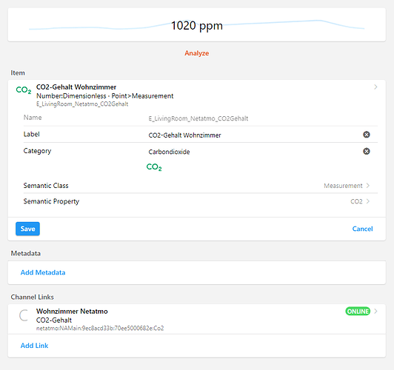
Task: Click the Metadata section heading
Action: pos(26,254)
